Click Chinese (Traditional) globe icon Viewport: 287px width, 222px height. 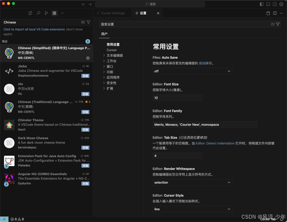click(x=9, y=107)
